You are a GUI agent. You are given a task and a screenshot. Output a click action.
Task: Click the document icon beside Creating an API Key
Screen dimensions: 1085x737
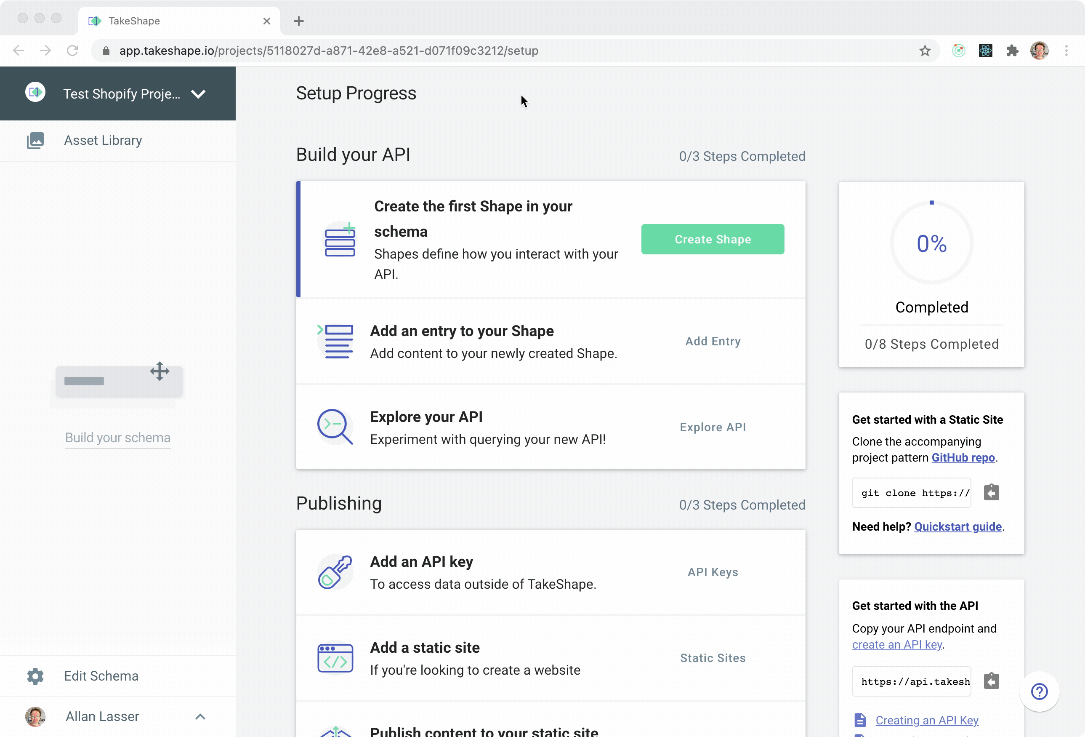click(860, 720)
